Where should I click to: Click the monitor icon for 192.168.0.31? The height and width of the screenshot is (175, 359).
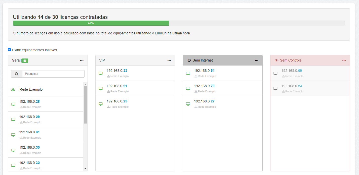(13, 135)
